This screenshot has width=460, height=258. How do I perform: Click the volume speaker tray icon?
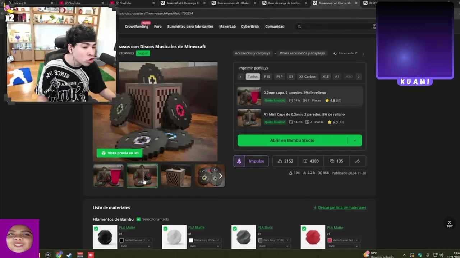point(441,255)
